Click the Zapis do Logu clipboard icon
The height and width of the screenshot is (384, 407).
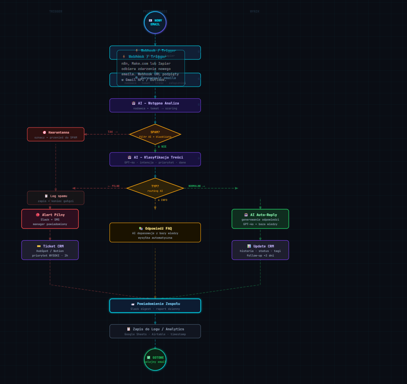click(129, 329)
